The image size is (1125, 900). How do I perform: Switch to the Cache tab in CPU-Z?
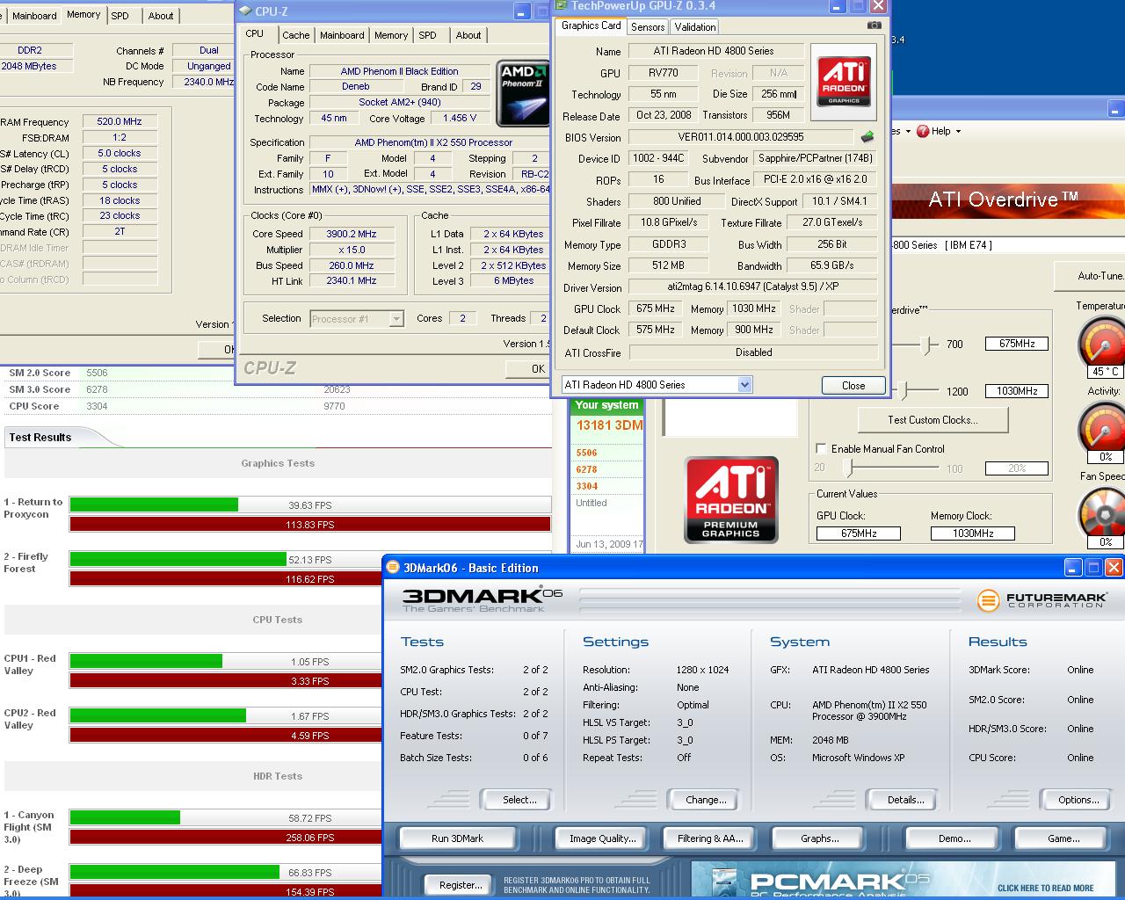295,35
